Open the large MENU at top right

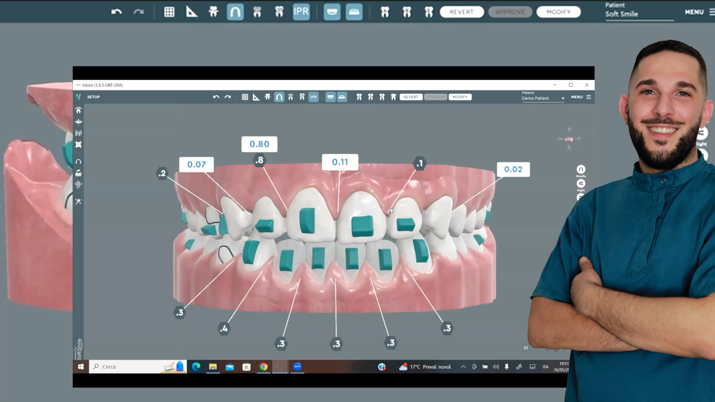coord(699,12)
